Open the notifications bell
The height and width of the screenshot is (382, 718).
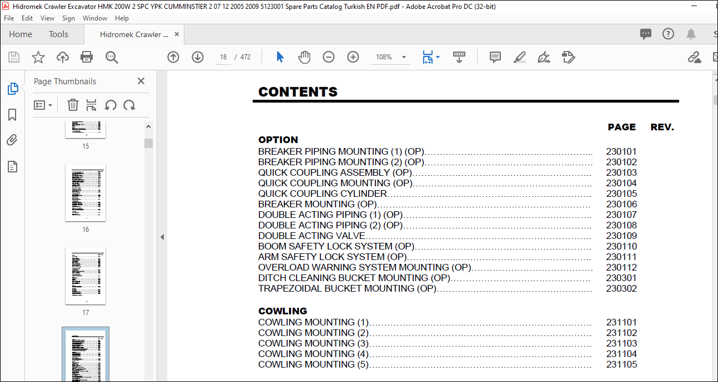691,34
